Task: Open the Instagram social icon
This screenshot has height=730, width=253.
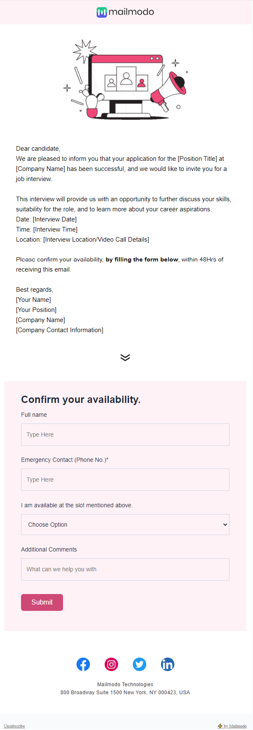Action: (x=111, y=664)
